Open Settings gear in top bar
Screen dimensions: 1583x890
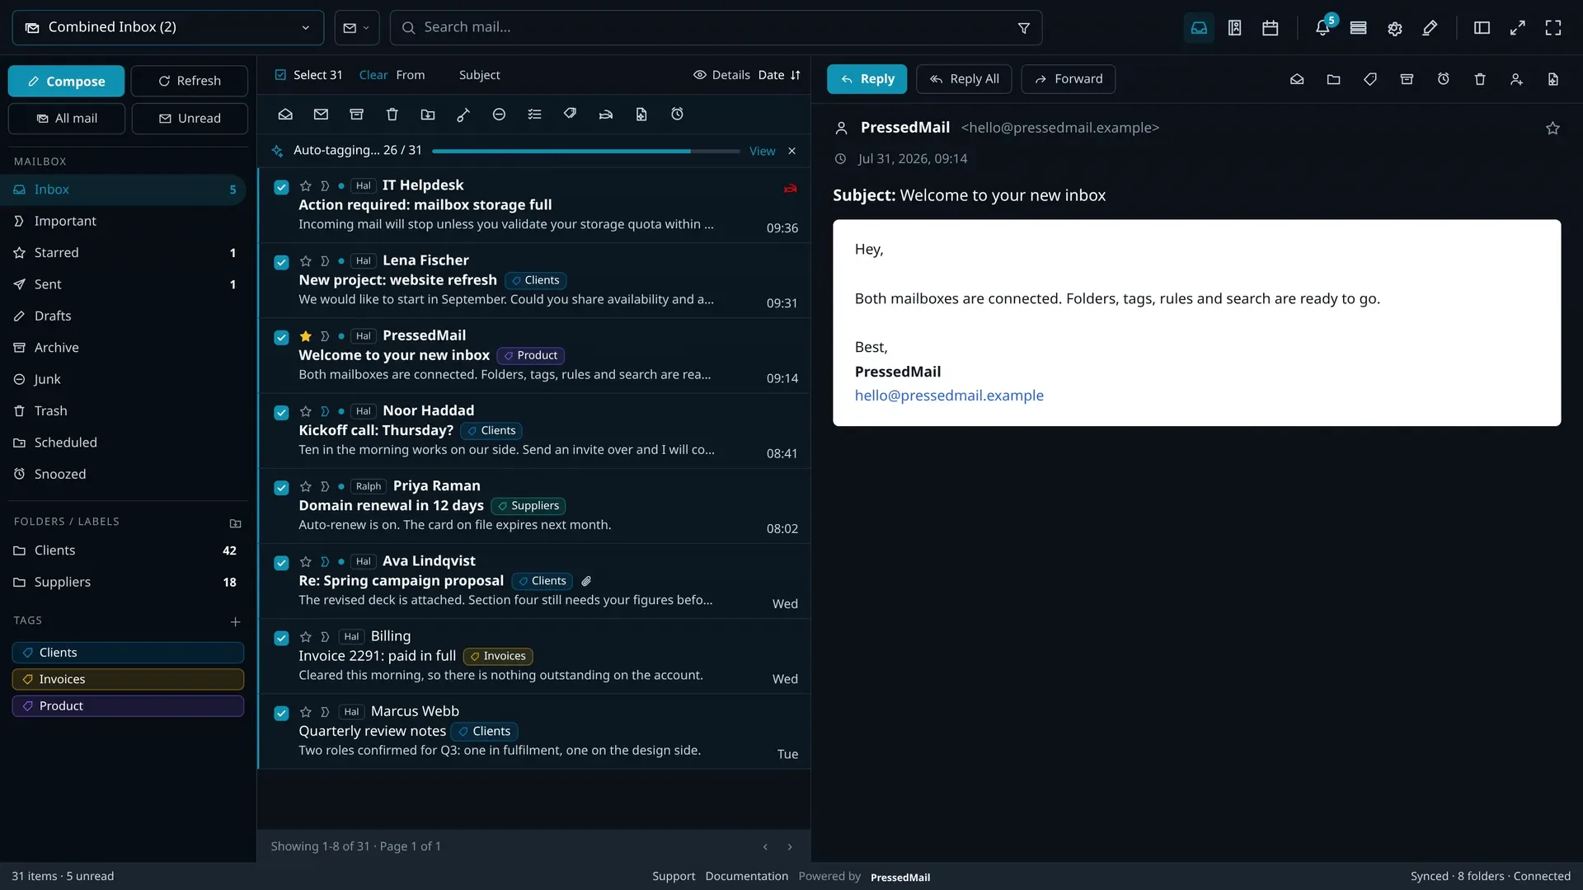[1395, 28]
